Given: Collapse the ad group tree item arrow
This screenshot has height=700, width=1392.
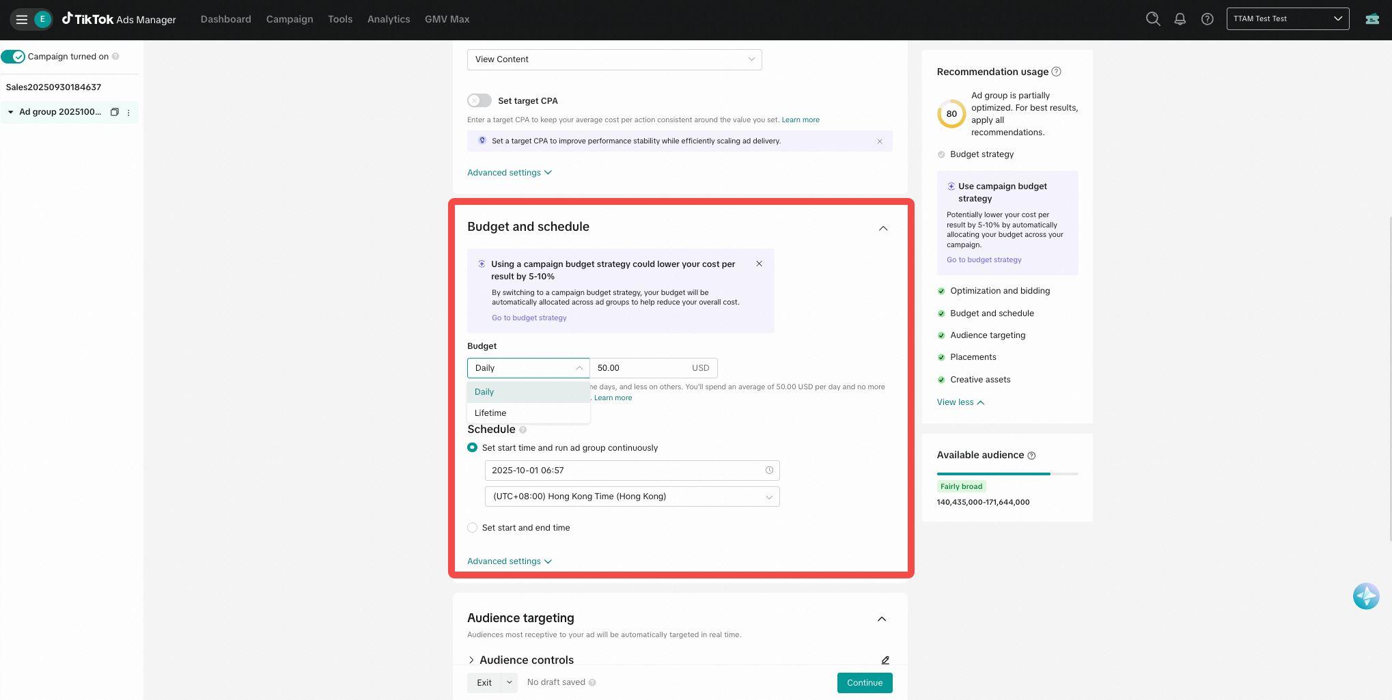Looking at the screenshot, I should pos(10,112).
